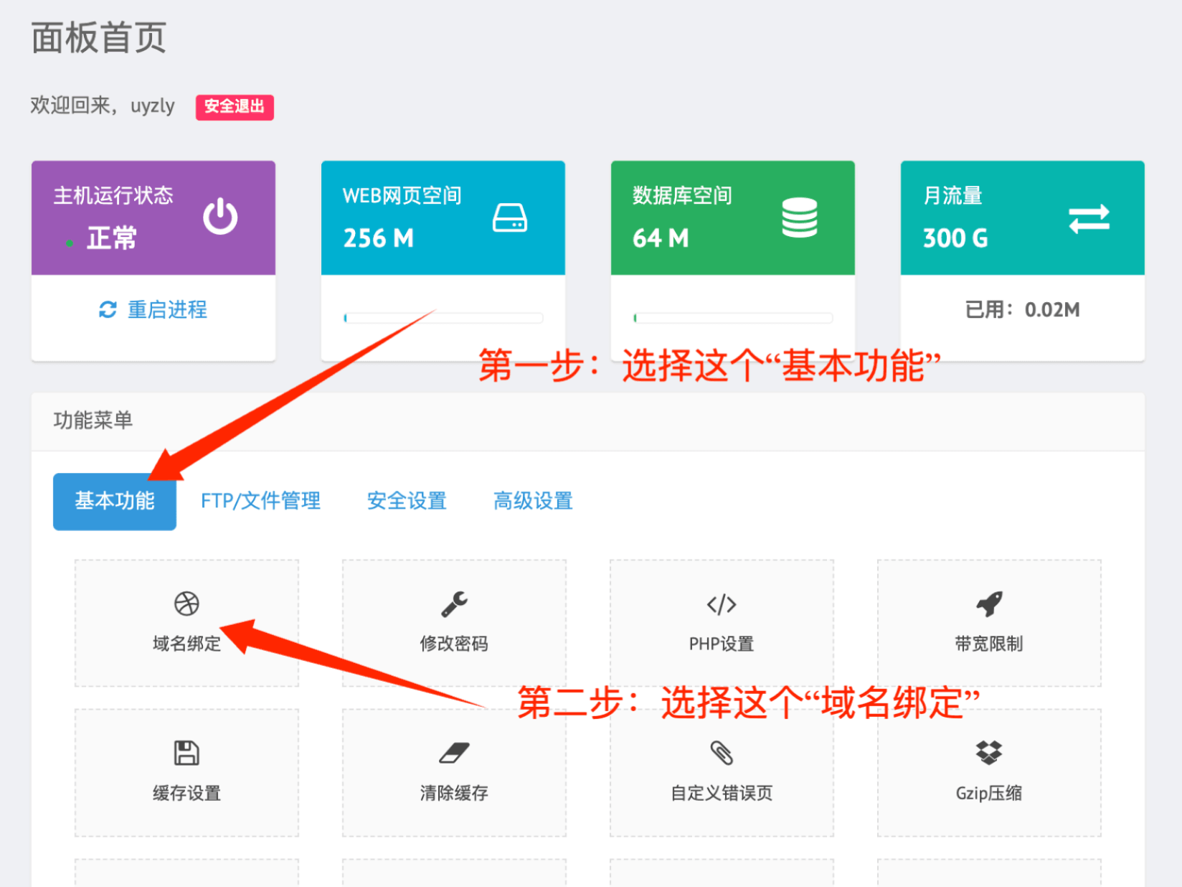Screen dimensions: 1182x887
Task: Click the server icon on WEB网页空间 card
Action: [x=511, y=217]
